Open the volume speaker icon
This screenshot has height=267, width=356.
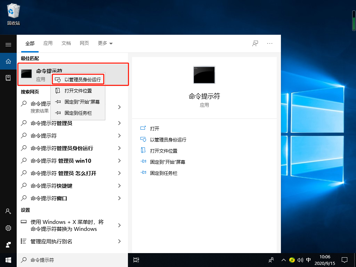(x=300, y=260)
